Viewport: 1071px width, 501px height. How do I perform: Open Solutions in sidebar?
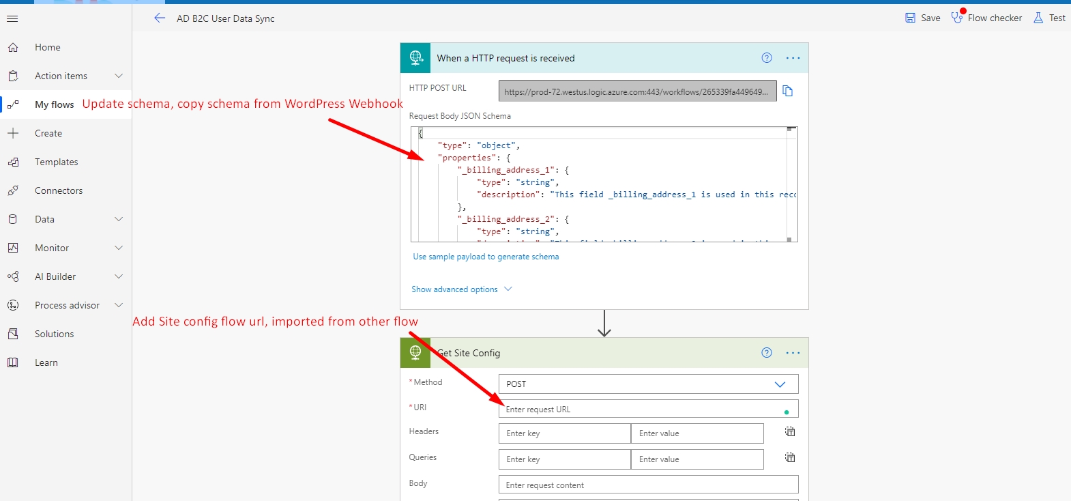point(55,334)
